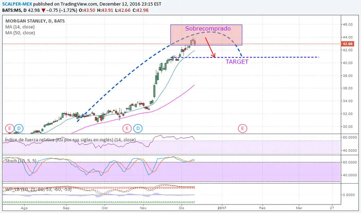361x213 pixels.
Task: Open the SCALPER-MEX author link
Action: (17, 4)
